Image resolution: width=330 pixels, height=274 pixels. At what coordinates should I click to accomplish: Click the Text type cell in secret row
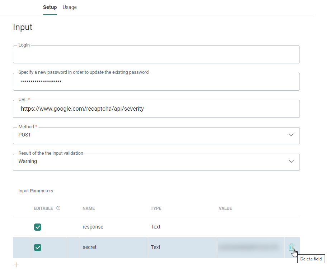coord(156,247)
